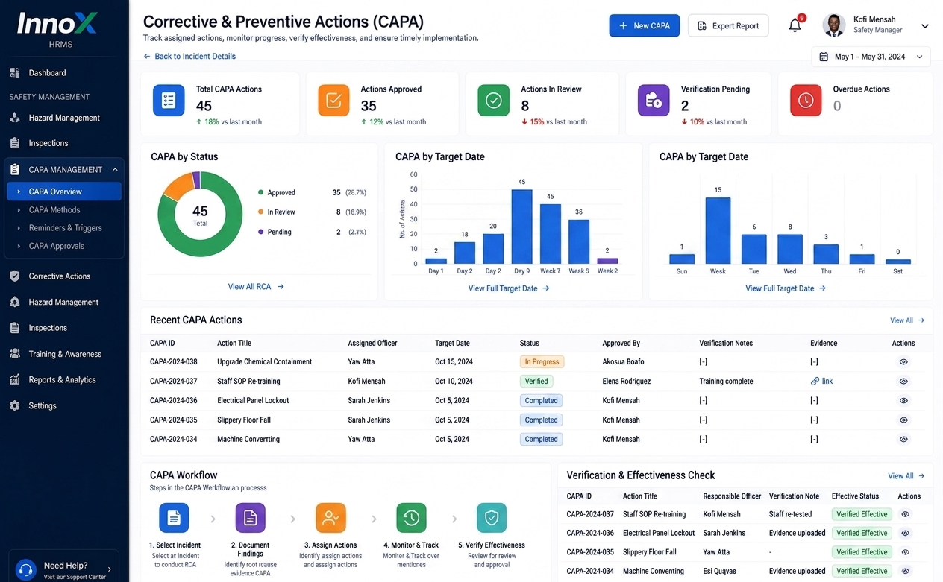This screenshot has width=943, height=582.
Task: Click the New CAPA button
Action: click(x=644, y=25)
